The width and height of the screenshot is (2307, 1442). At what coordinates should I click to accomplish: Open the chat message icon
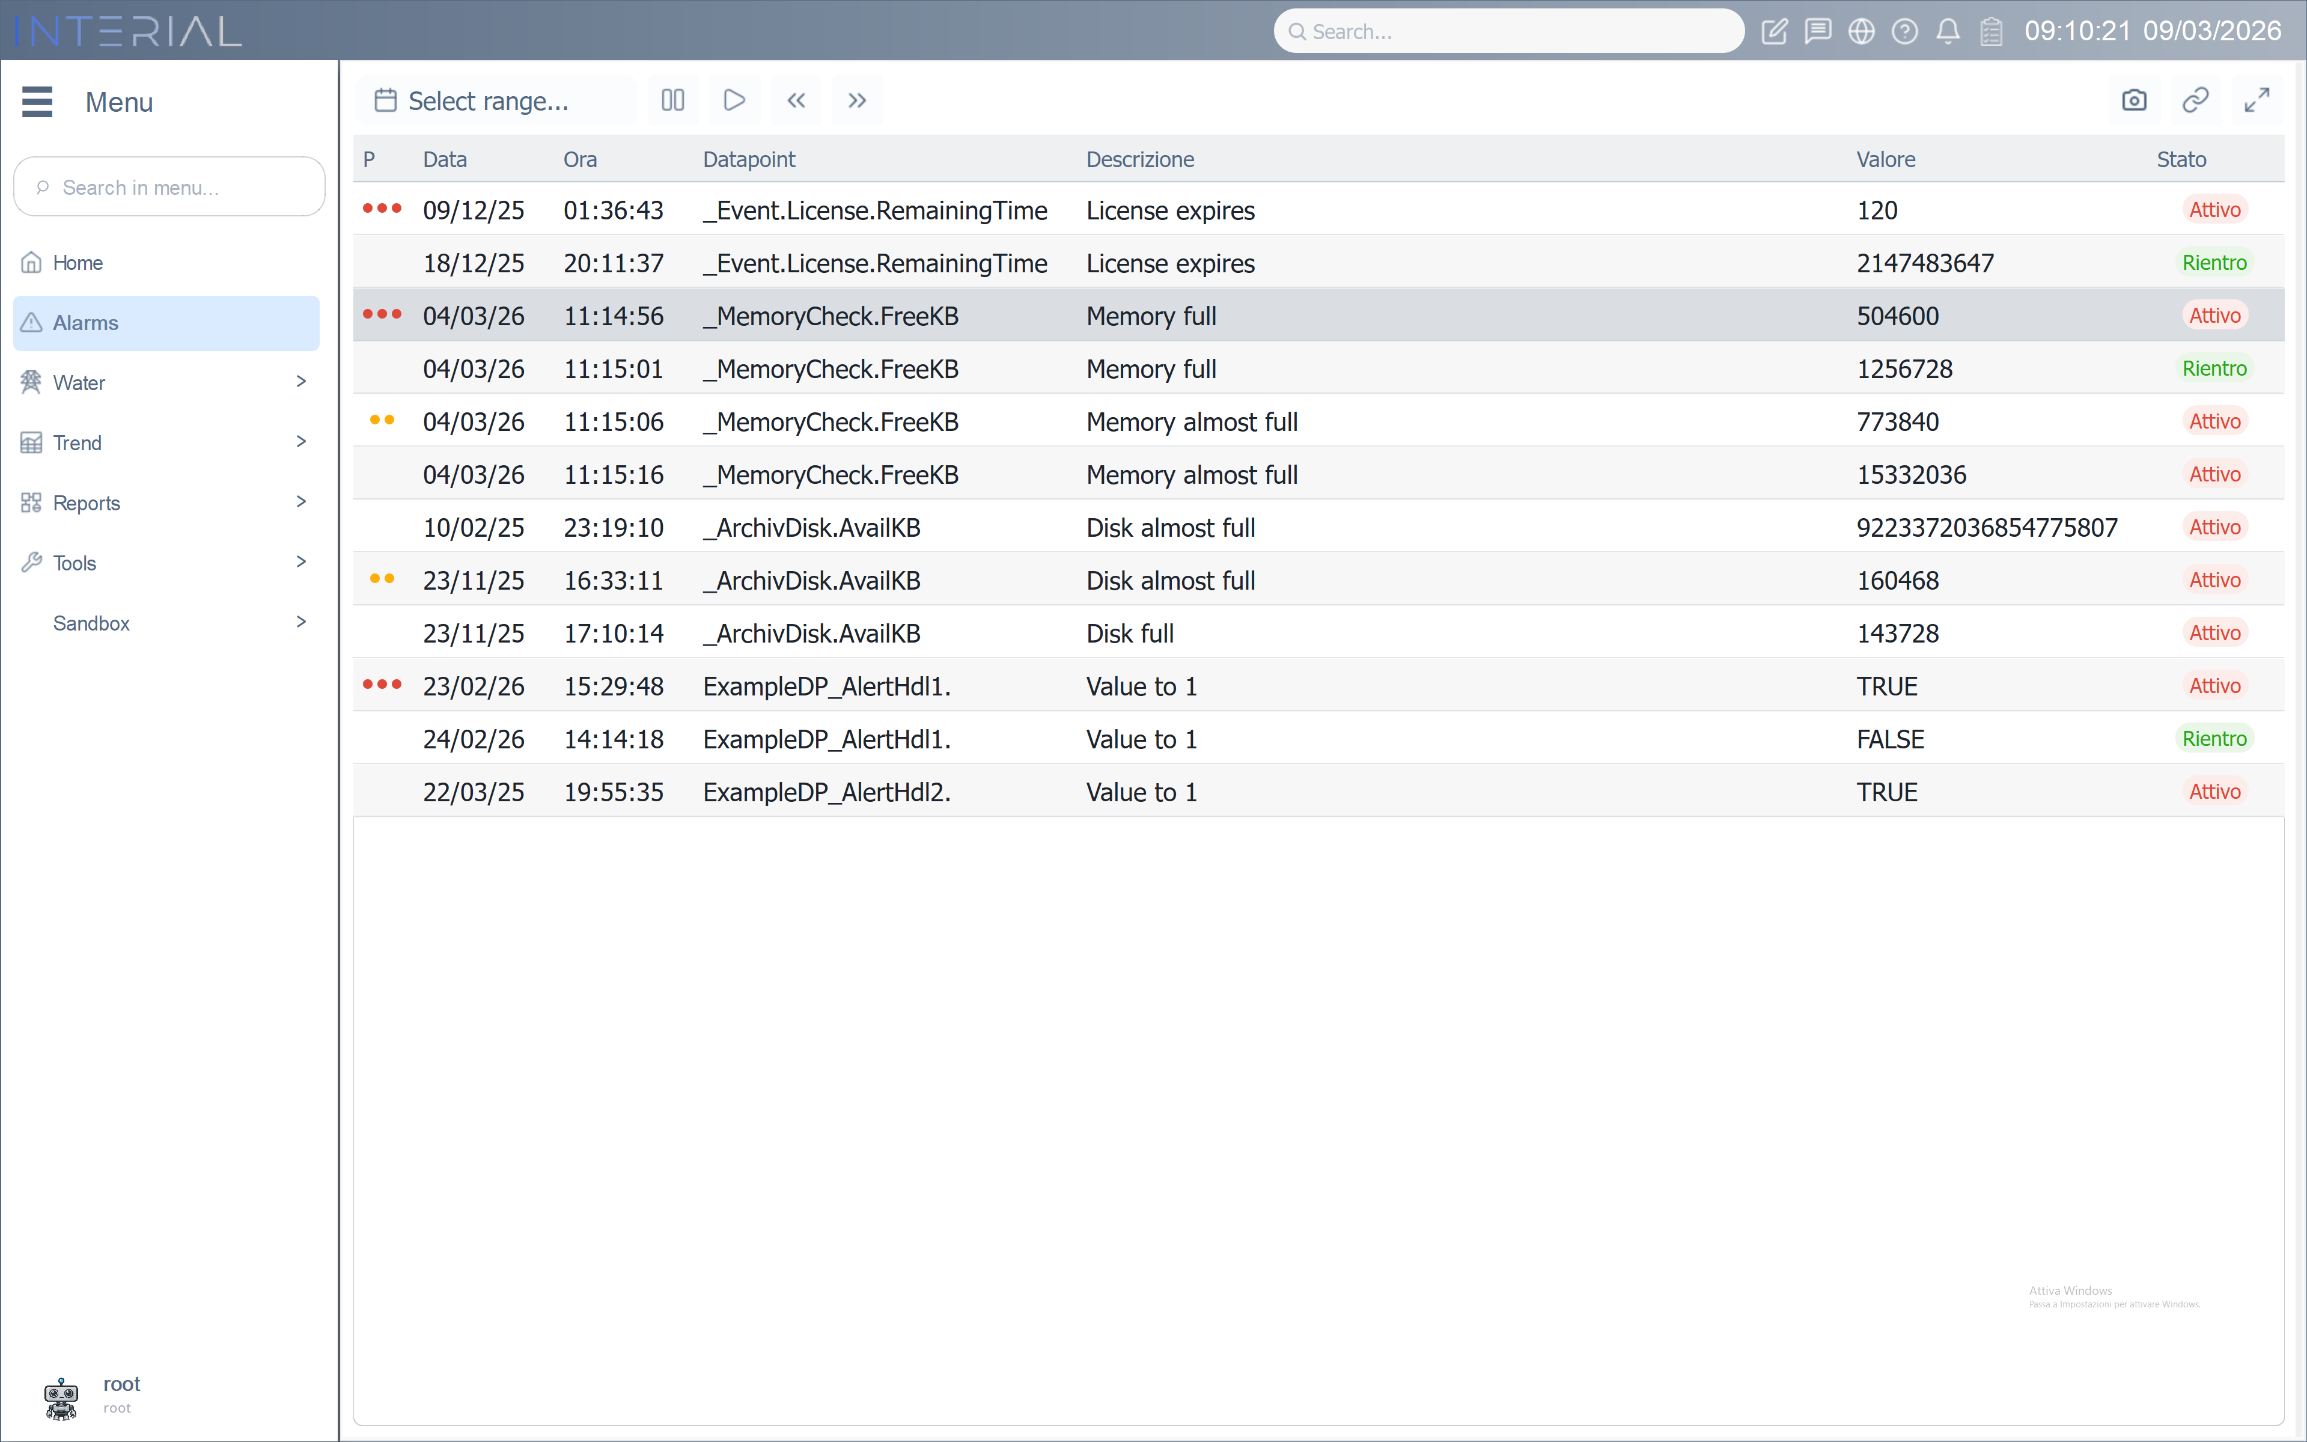tap(1818, 31)
